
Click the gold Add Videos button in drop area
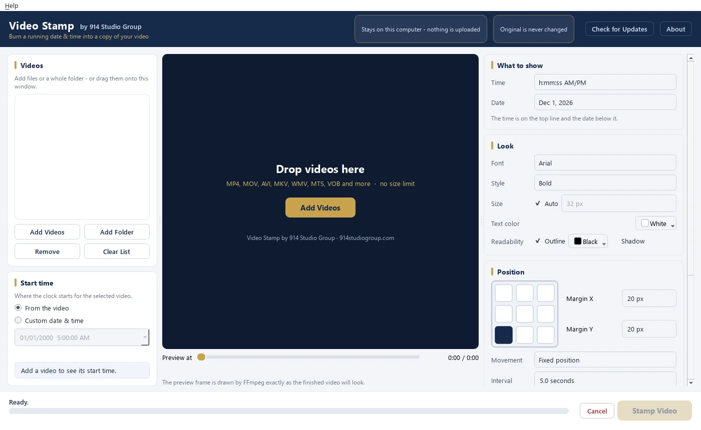pyautogui.click(x=320, y=207)
